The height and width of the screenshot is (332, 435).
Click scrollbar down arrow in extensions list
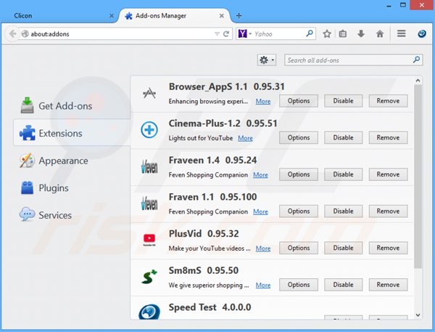tap(418, 315)
